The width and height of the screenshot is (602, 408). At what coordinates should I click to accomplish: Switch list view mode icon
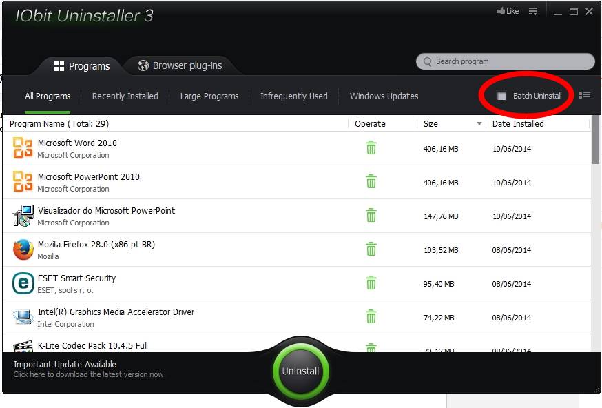pos(585,96)
